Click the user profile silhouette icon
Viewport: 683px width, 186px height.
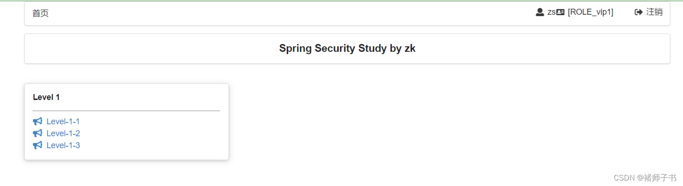coord(540,12)
